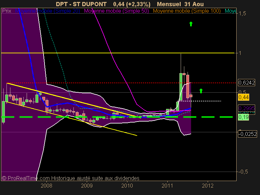Screen dimensions: 260x195
Task: Click the ProRealTime.com copyright text
Action: pyautogui.click(x=71, y=178)
